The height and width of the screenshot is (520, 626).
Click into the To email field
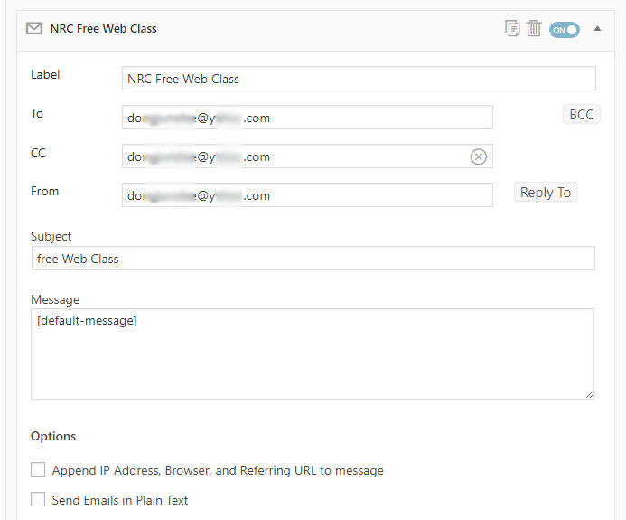click(x=307, y=118)
